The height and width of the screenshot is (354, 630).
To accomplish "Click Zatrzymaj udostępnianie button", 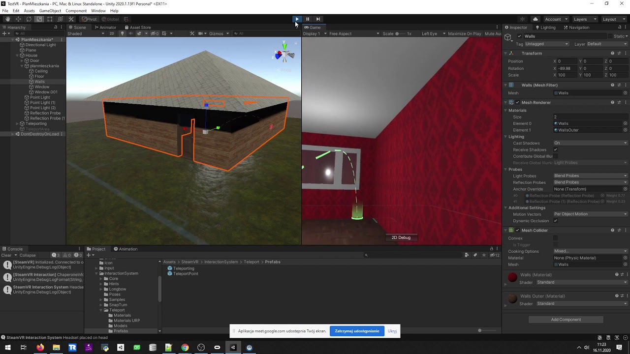I will tap(357, 331).
